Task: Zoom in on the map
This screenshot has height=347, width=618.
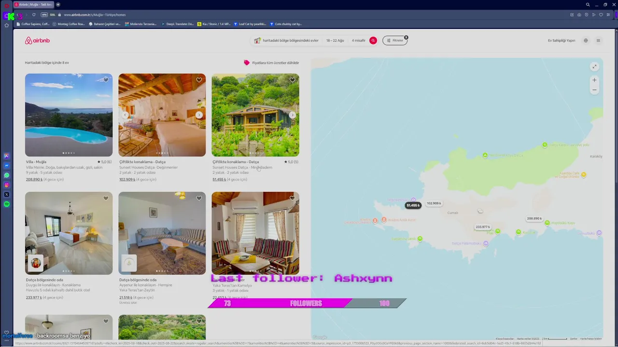Action: coord(594,80)
